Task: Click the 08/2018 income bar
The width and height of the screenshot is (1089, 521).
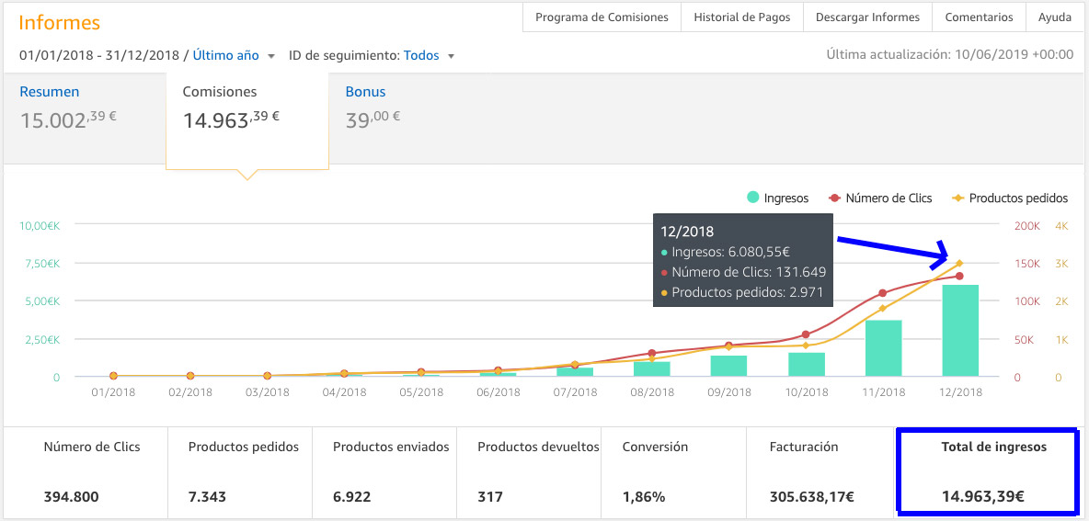Action: click(652, 369)
